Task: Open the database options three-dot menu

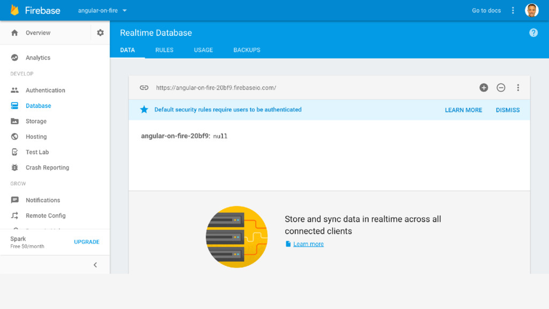Action: click(518, 87)
